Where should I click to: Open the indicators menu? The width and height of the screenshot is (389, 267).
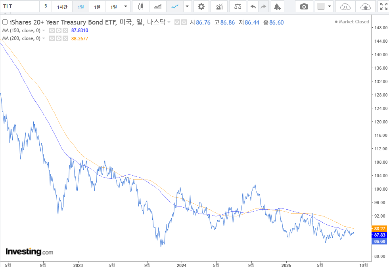pyautogui.click(x=219, y=6)
